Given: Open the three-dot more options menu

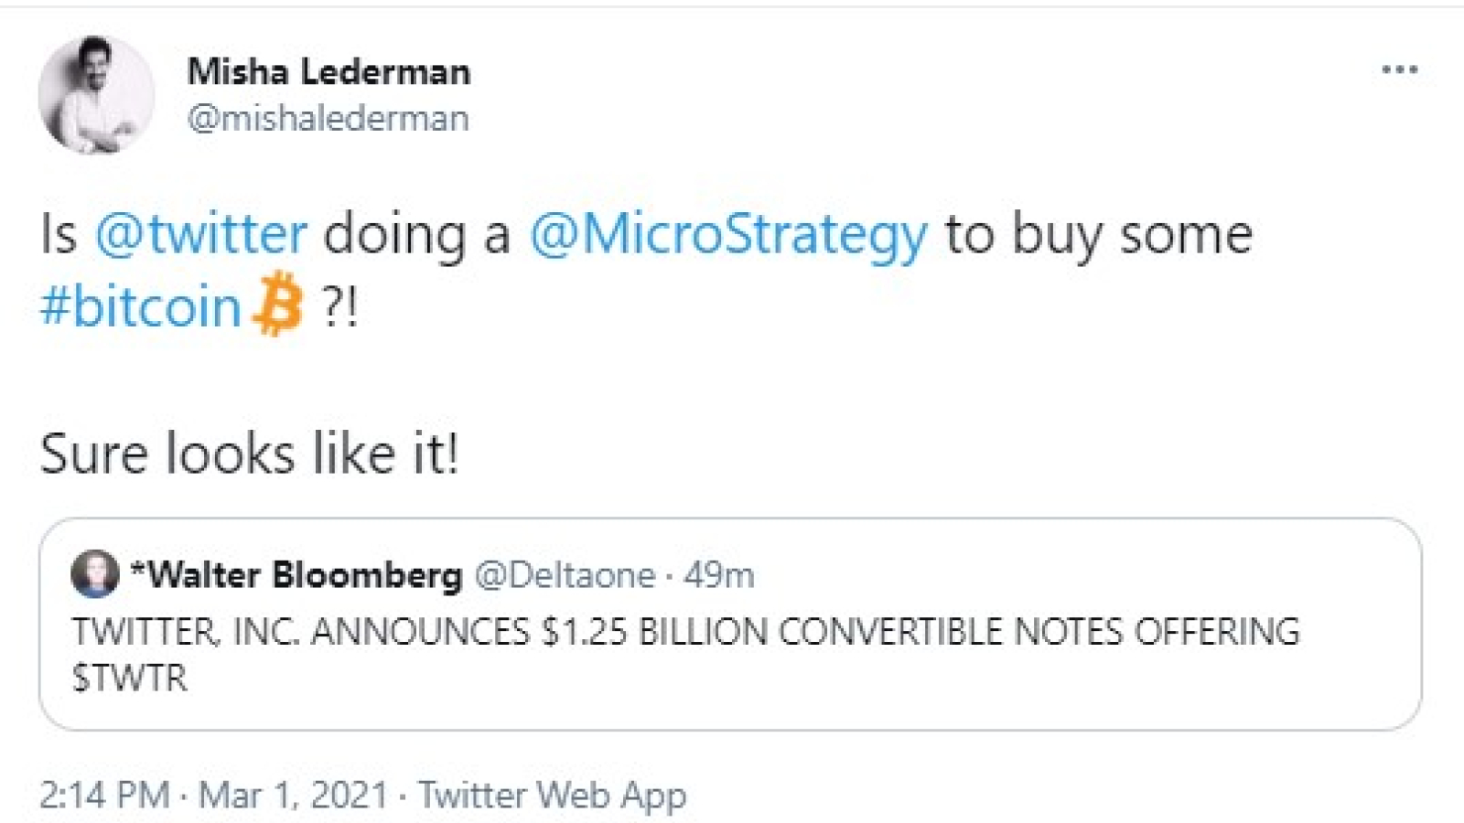Looking at the screenshot, I should (1399, 69).
